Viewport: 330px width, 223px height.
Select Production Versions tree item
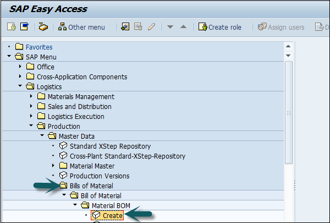[100, 176]
